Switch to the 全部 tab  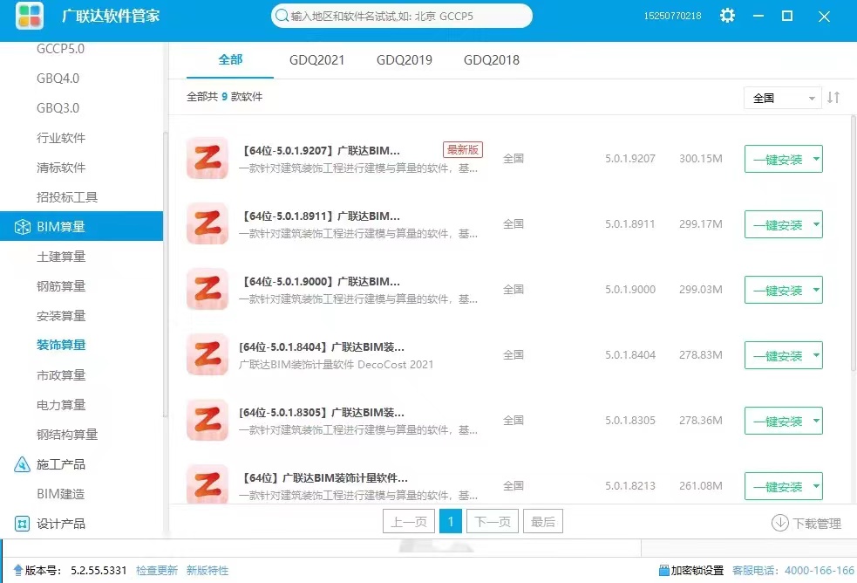pyautogui.click(x=230, y=59)
